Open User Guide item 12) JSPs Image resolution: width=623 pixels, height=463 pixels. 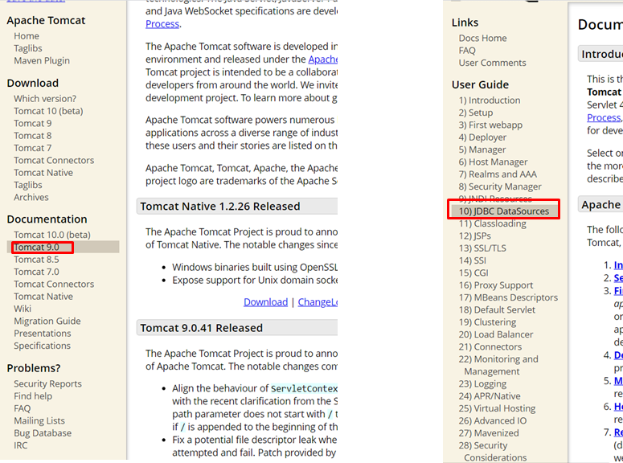point(475,236)
